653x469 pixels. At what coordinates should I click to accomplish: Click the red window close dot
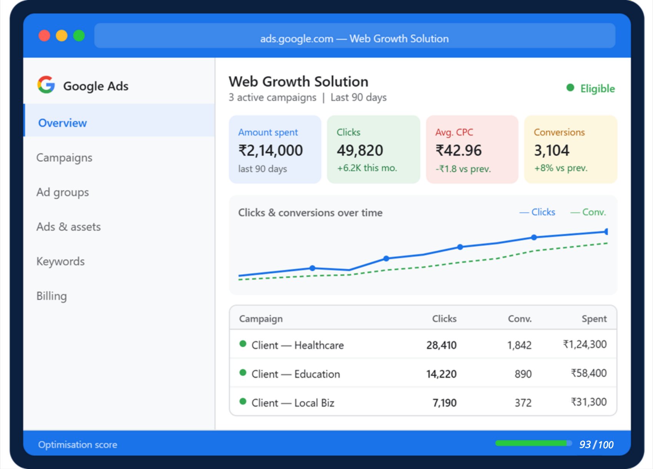44,35
